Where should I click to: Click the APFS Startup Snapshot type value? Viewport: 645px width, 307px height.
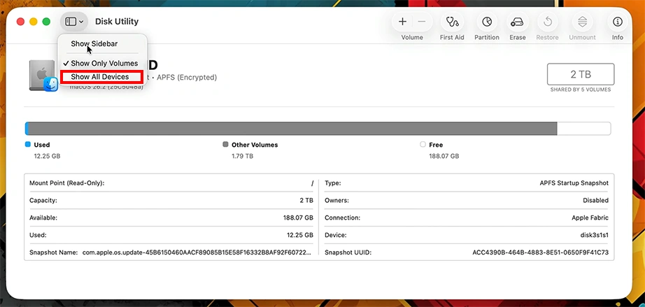pyautogui.click(x=574, y=183)
